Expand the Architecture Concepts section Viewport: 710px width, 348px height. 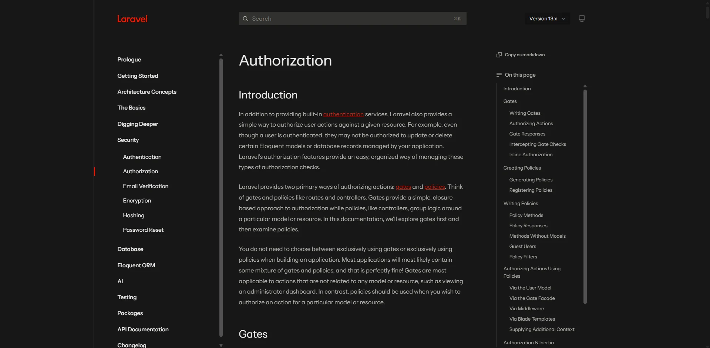pyautogui.click(x=147, y=92)
